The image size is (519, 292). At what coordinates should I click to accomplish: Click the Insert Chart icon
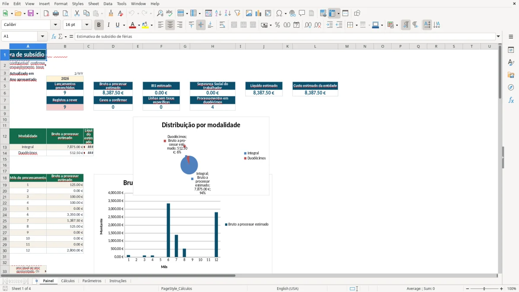pos(259,13)
